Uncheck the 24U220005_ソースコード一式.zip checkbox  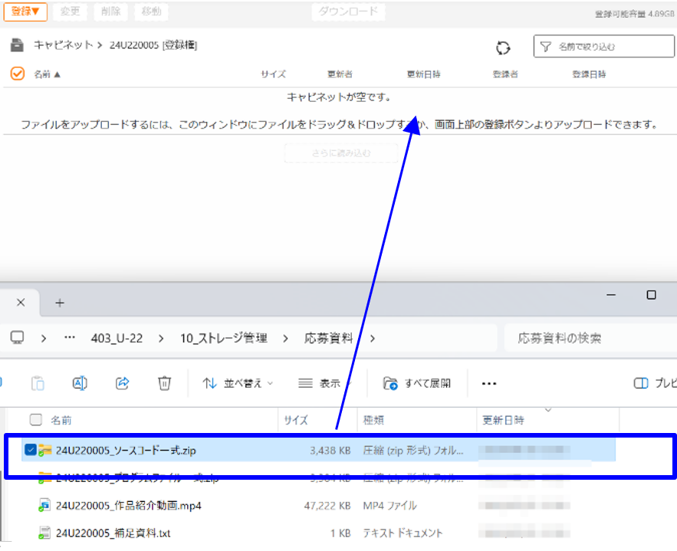(x=30, y=450)
